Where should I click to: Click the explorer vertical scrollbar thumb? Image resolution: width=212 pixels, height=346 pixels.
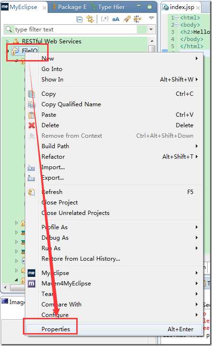(x=152, y=49)
